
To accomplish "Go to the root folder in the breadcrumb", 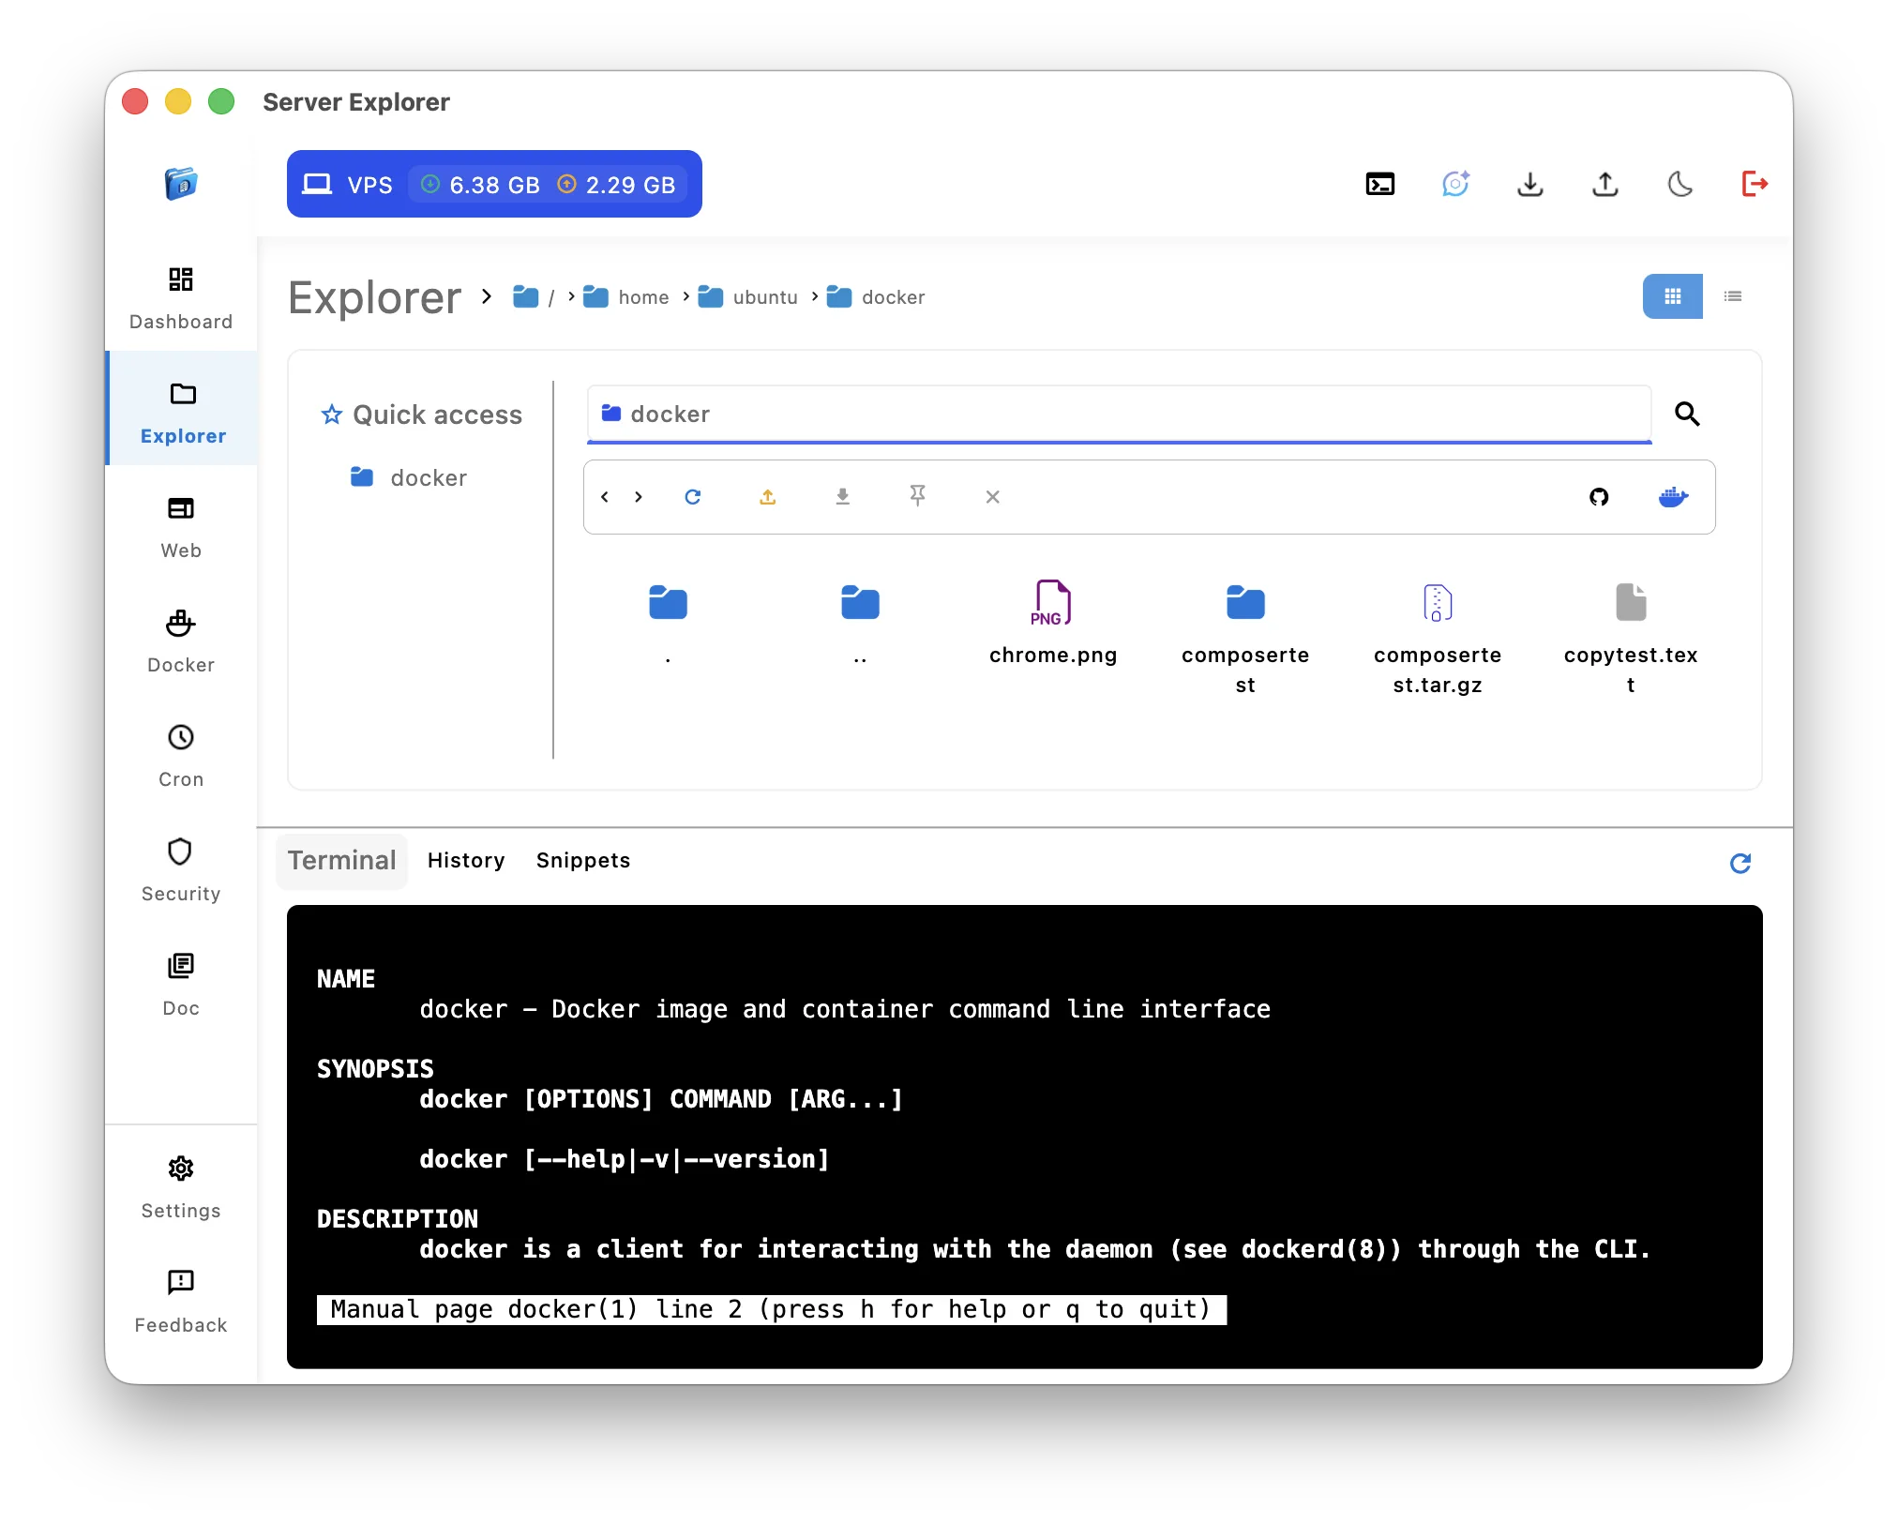I will tap(535, 297).
